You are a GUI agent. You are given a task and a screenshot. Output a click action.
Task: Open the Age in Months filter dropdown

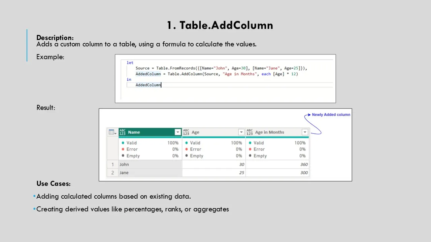point(305,132)
